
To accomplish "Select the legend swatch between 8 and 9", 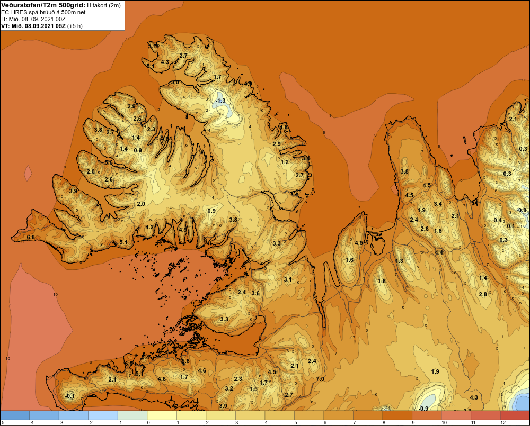I will click(x=397, y=415).
